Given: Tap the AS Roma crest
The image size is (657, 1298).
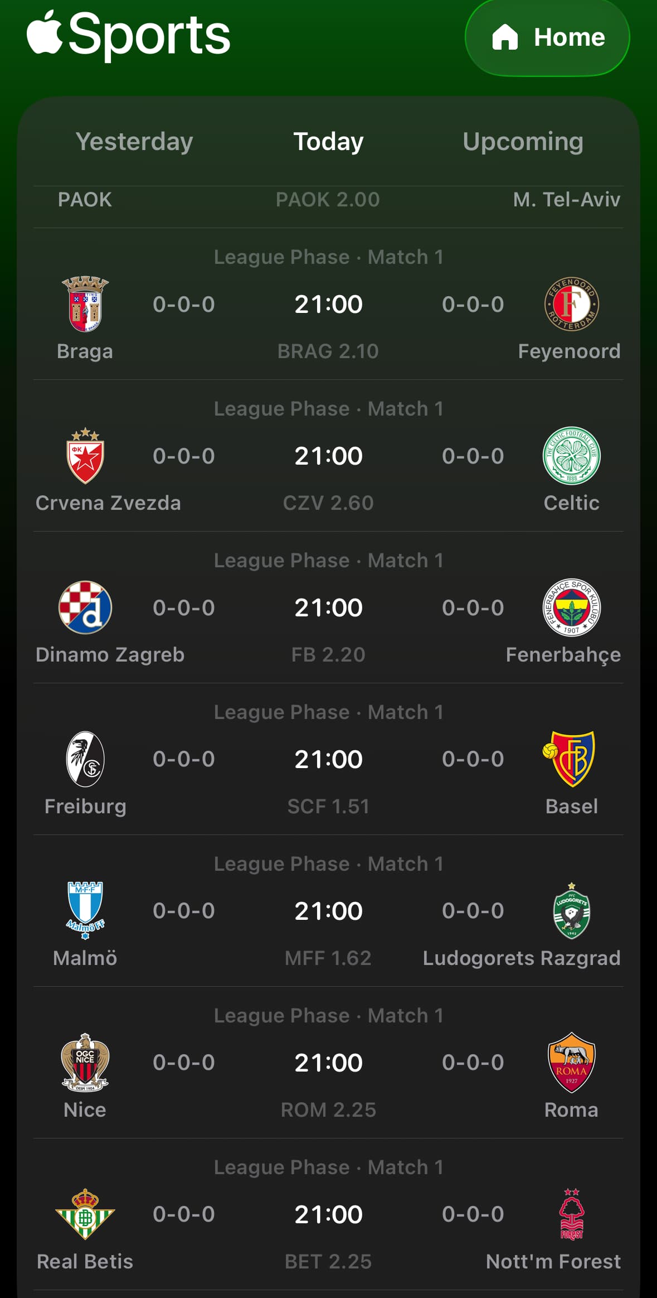Looking at the screenshot, I should (x=571, y=1062).
